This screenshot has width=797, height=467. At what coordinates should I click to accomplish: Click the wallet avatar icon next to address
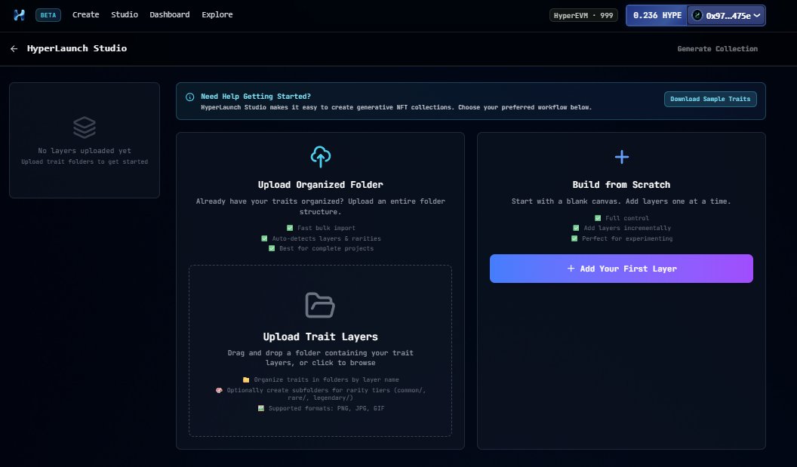point(697,15)
